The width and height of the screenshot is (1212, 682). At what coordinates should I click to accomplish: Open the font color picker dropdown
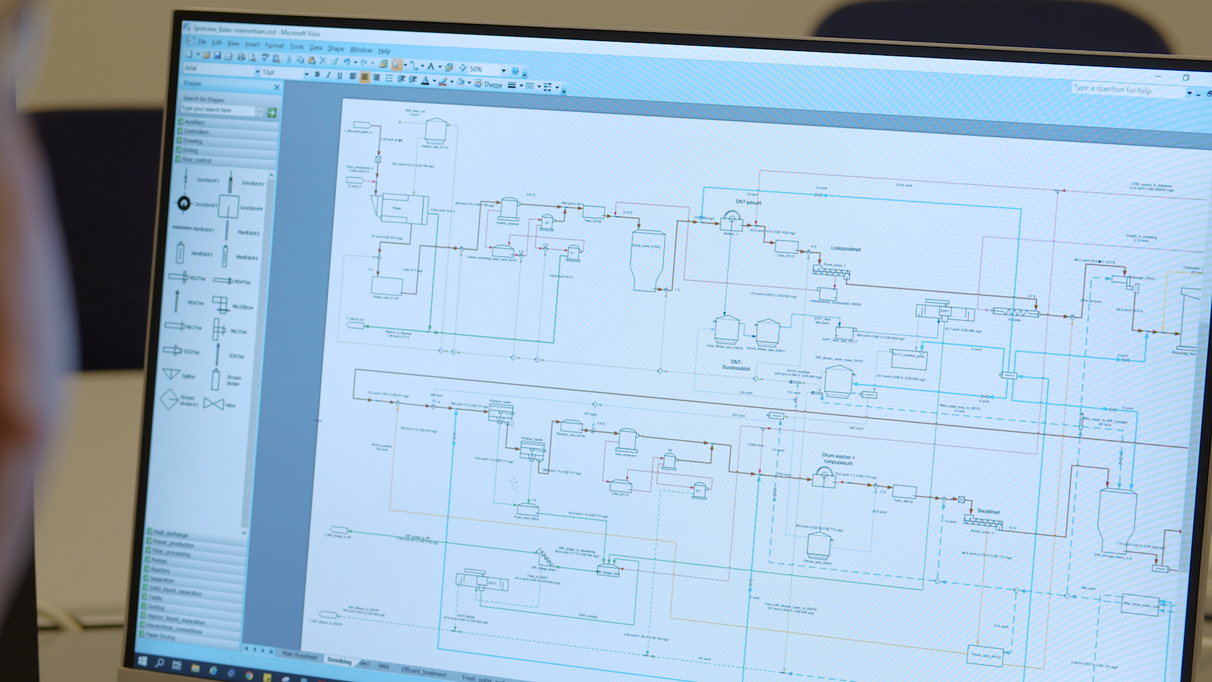[x=435, y=81]
